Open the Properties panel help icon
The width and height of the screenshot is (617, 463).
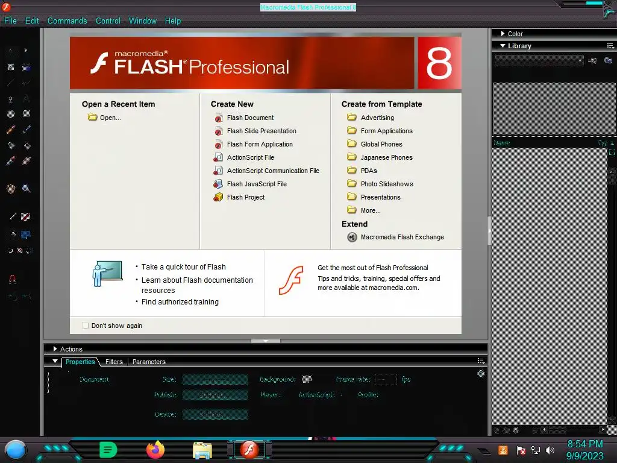[x=481, y=374]
